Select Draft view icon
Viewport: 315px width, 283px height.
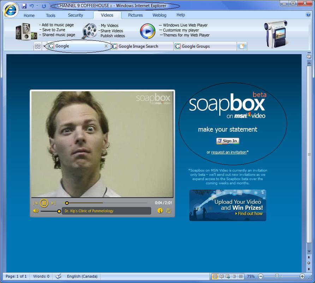241,276
